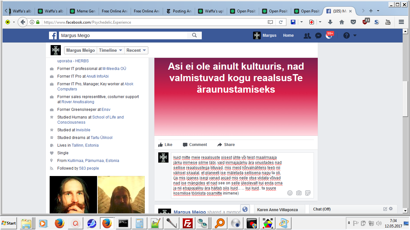This screenshot has width=410, height=230.
Task: Click the Facebook logo in blue bar
Action: point(53,35)
